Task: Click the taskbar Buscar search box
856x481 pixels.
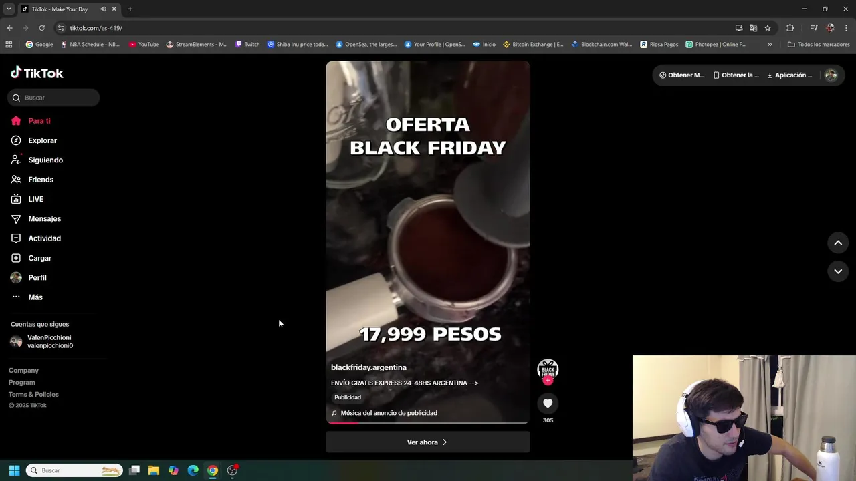Action: coord(75,470)
